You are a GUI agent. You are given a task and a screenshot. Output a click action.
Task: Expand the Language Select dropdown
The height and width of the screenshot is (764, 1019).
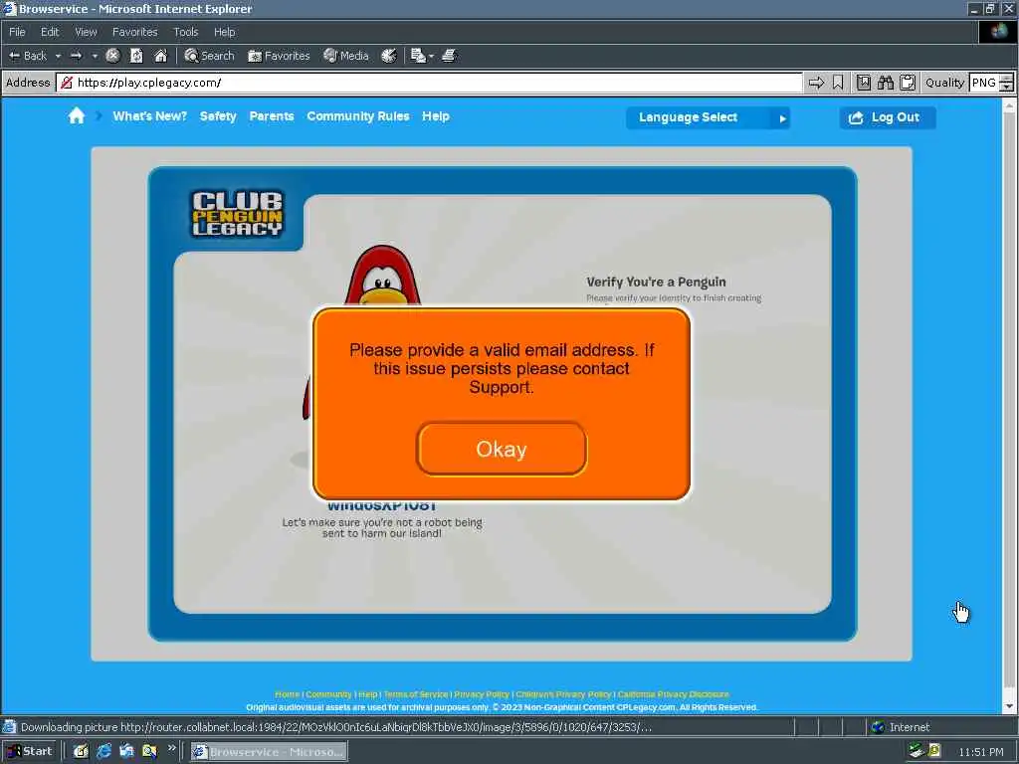point(708,117)
